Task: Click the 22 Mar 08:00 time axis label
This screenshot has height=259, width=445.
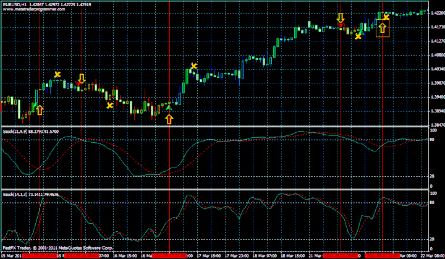Action: 433,256
